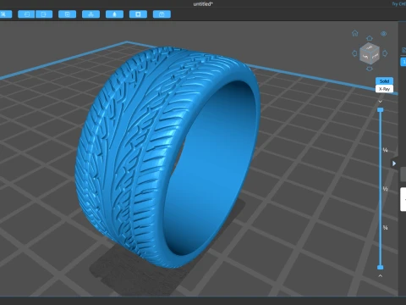This screenshot has width=406, height=305.
Task: Rotate view using the down arrow below the cube
Action: tap(370, 69)
